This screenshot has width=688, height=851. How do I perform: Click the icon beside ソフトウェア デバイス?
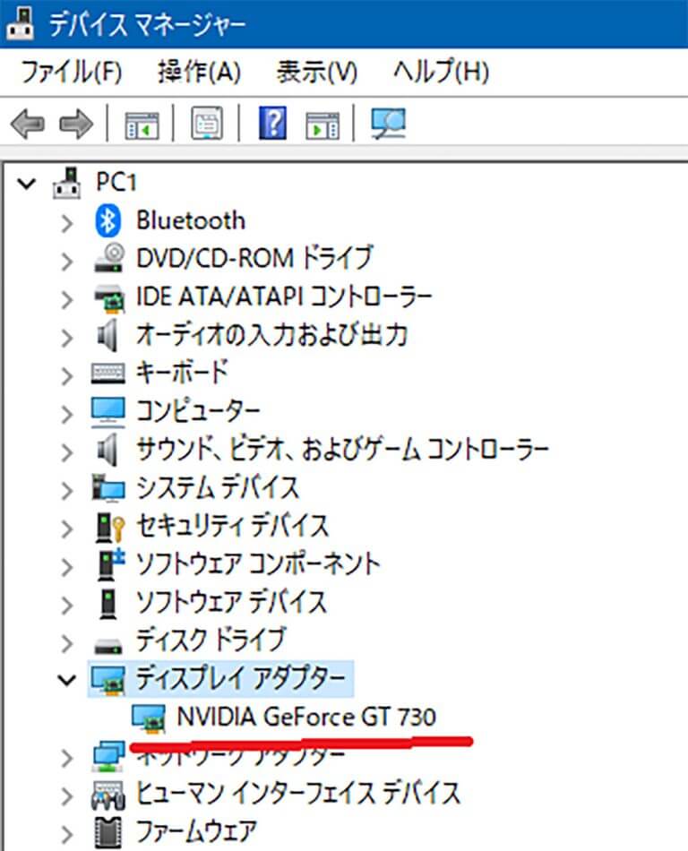108,604
